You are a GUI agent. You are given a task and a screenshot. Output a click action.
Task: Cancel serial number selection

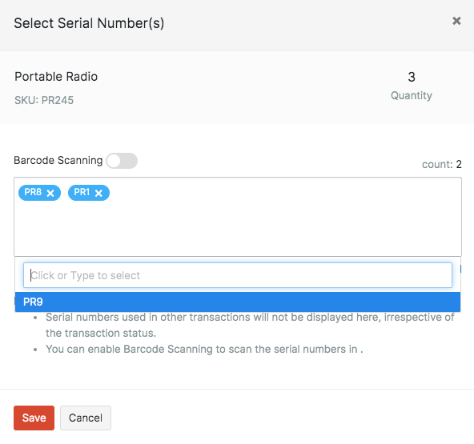(x=86, y=418)
